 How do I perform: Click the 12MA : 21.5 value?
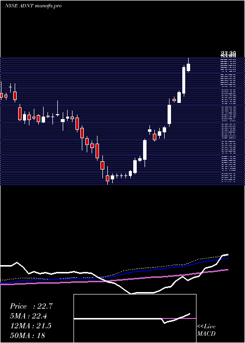pos(31,326)
